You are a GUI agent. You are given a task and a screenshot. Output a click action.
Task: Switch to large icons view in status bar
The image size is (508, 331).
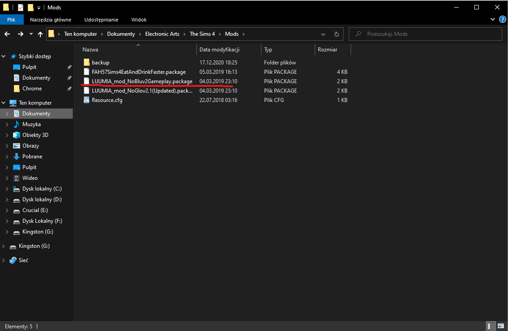click(x=501, y=326)
